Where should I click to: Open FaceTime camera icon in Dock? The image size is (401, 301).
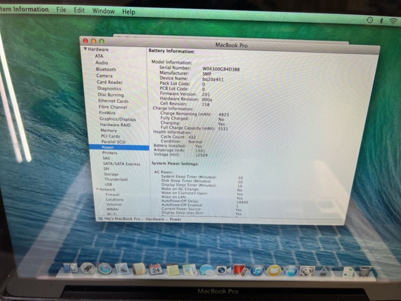(223, 270)
